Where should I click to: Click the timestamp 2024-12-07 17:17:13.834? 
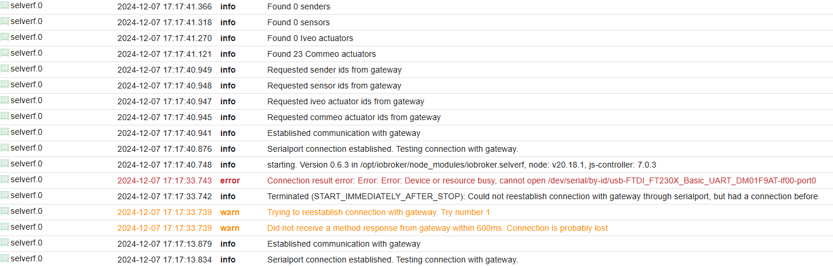tap(164, 260)
